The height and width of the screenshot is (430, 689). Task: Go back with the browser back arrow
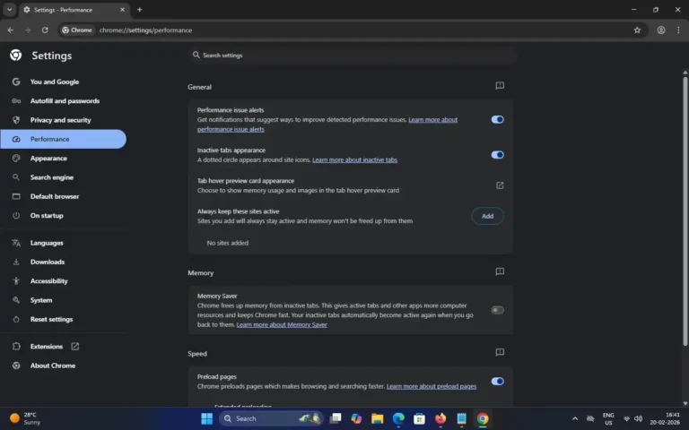tap(11, 30)
